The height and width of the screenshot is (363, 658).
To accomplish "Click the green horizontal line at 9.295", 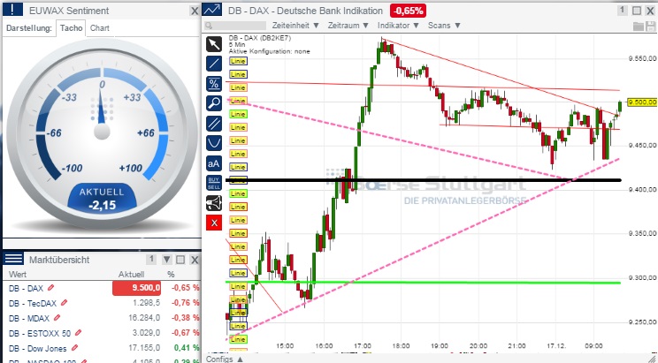I will point(423,282).
